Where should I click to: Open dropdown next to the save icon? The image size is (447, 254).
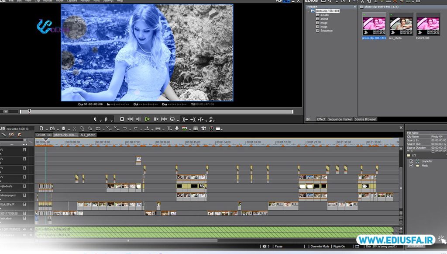(x=69, y=130)
